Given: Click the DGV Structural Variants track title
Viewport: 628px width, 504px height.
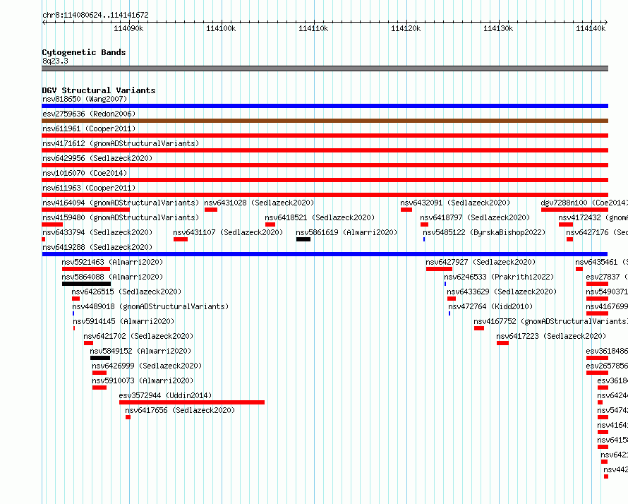Looking at the screenshot, I should click(x=99, y=90).
